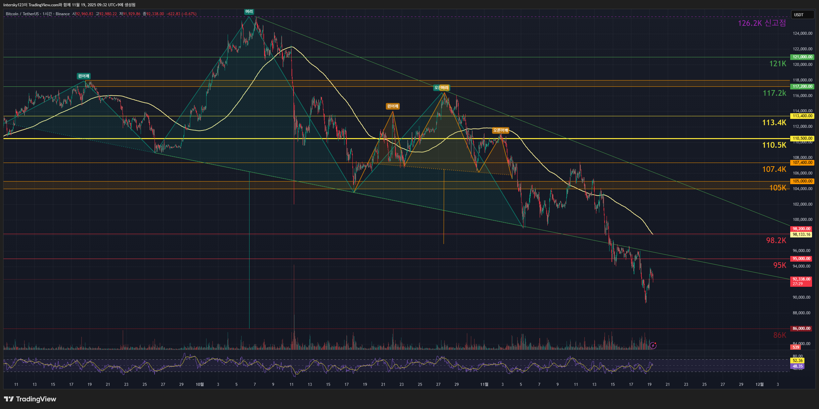Click the 10월 date on time axis
Image resolution: width=819 pixels, height=409 pixels.
tap(200, 384)
